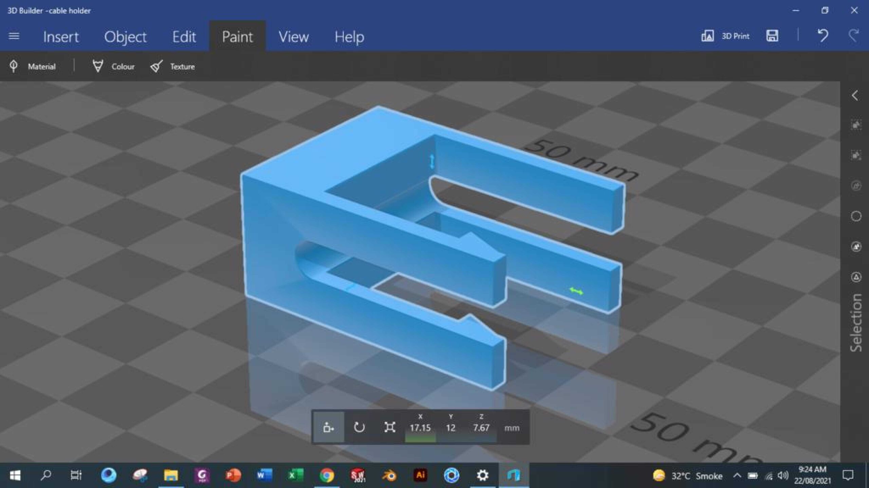The width and height of the screenshot is (869, 488).
Task: Open the hamburger menu
Action: (x=14, y=36)
